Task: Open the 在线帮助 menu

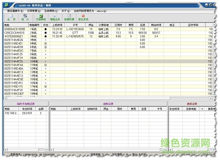Action: click(51, 11)
